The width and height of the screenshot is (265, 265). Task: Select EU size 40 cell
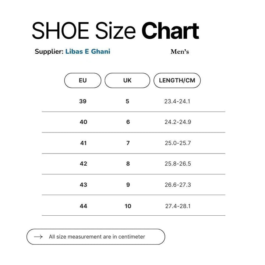point(84,122)
